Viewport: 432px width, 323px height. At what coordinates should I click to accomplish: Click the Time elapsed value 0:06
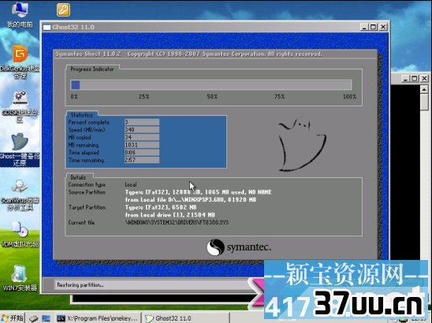[142, 152]
